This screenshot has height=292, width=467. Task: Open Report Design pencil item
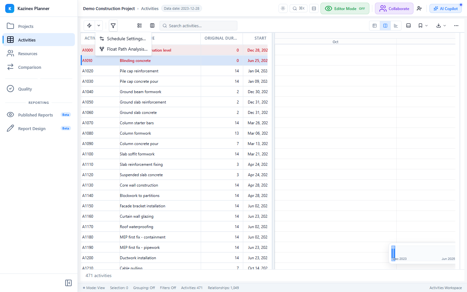39,128
